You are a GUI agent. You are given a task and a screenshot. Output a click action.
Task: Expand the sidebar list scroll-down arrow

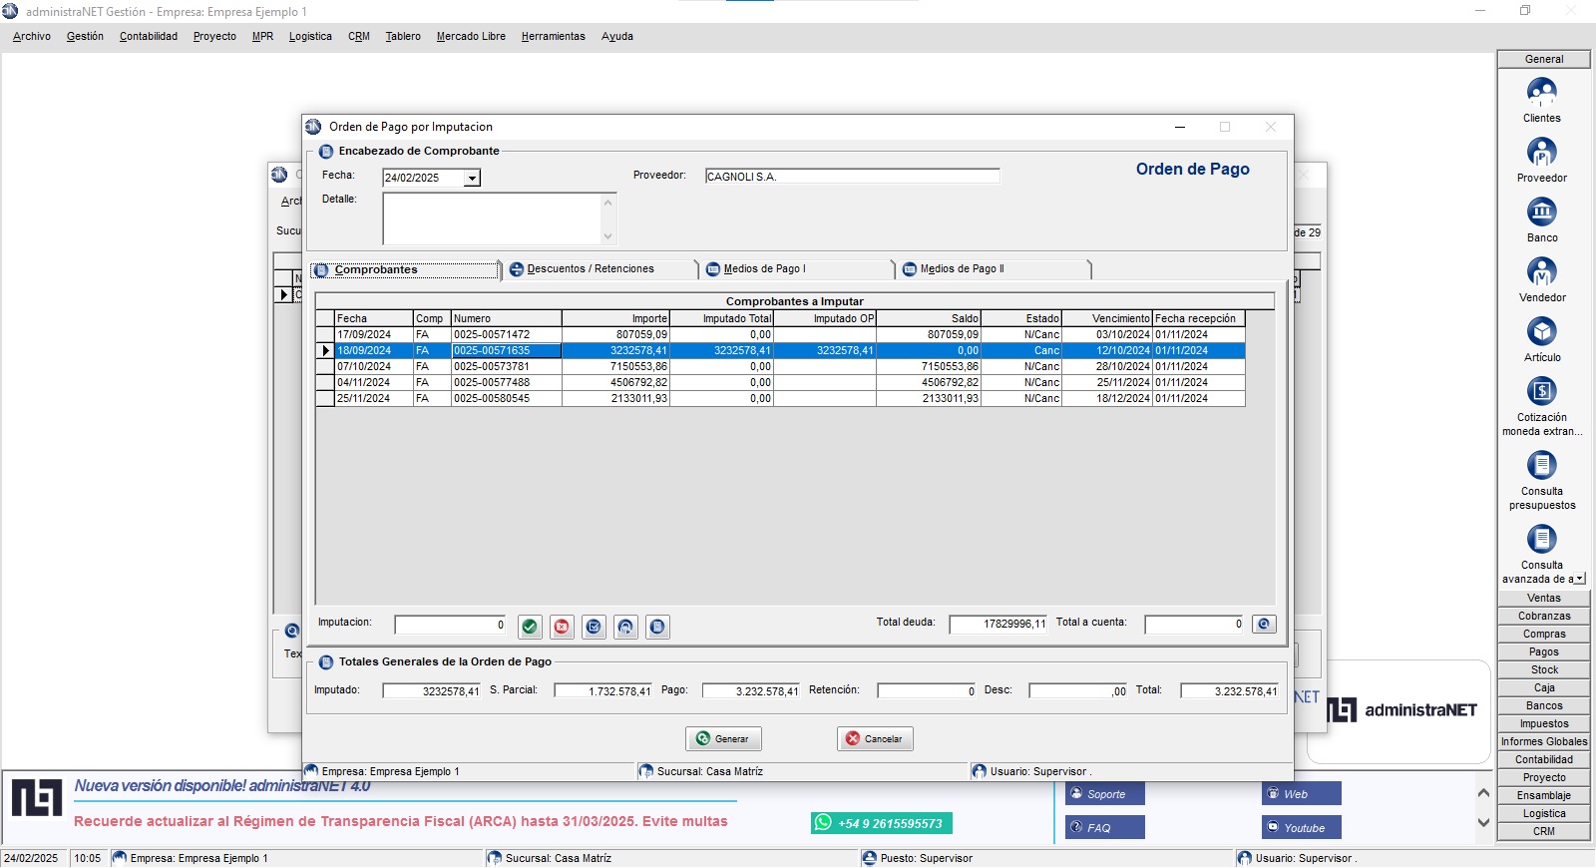[1580, 579]
